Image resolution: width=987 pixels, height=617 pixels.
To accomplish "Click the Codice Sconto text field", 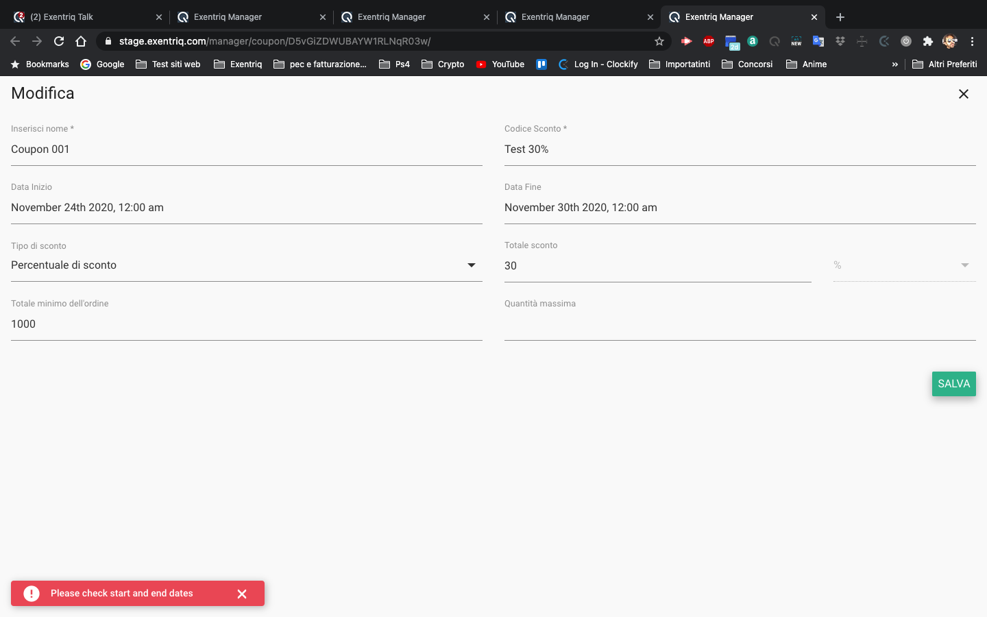I will click(740, 149).
